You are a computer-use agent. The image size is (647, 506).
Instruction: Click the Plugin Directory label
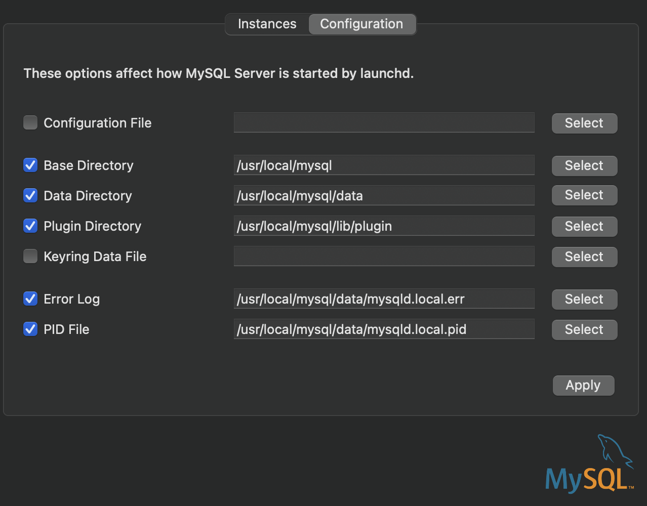(x=93, y=226)
